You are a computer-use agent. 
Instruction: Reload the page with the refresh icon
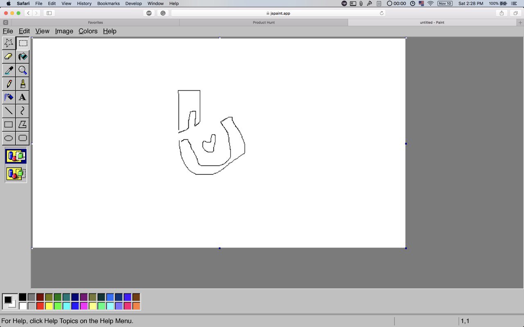[x=382, y=13]
